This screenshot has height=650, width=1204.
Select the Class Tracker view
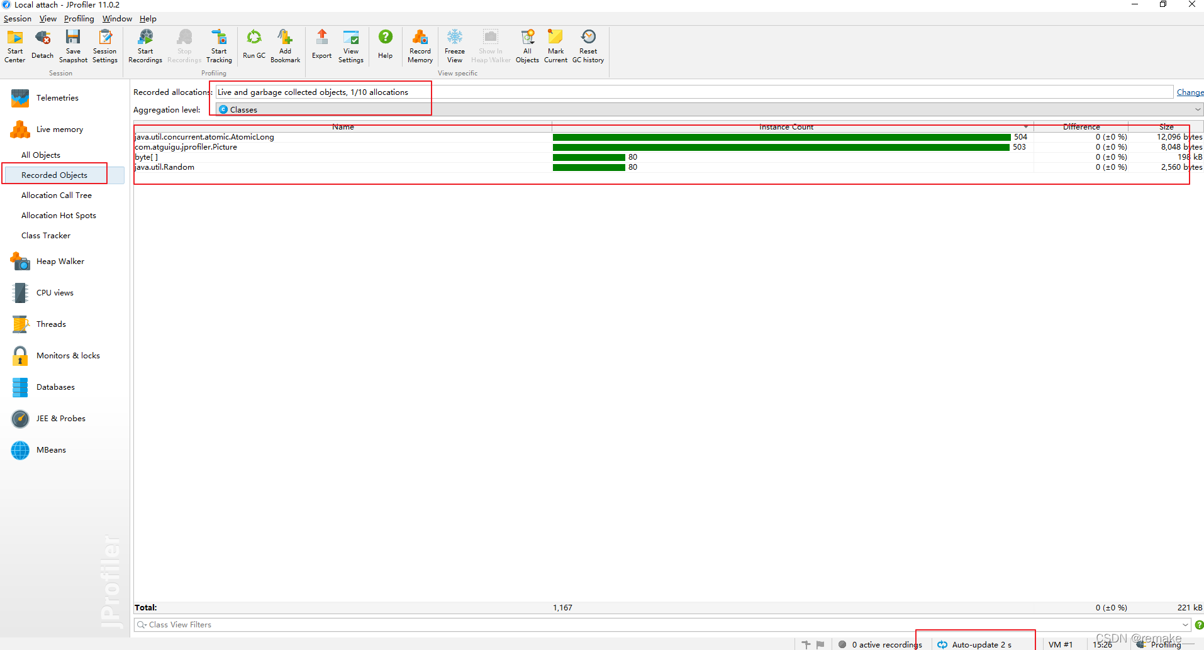[x=46, y=236]
